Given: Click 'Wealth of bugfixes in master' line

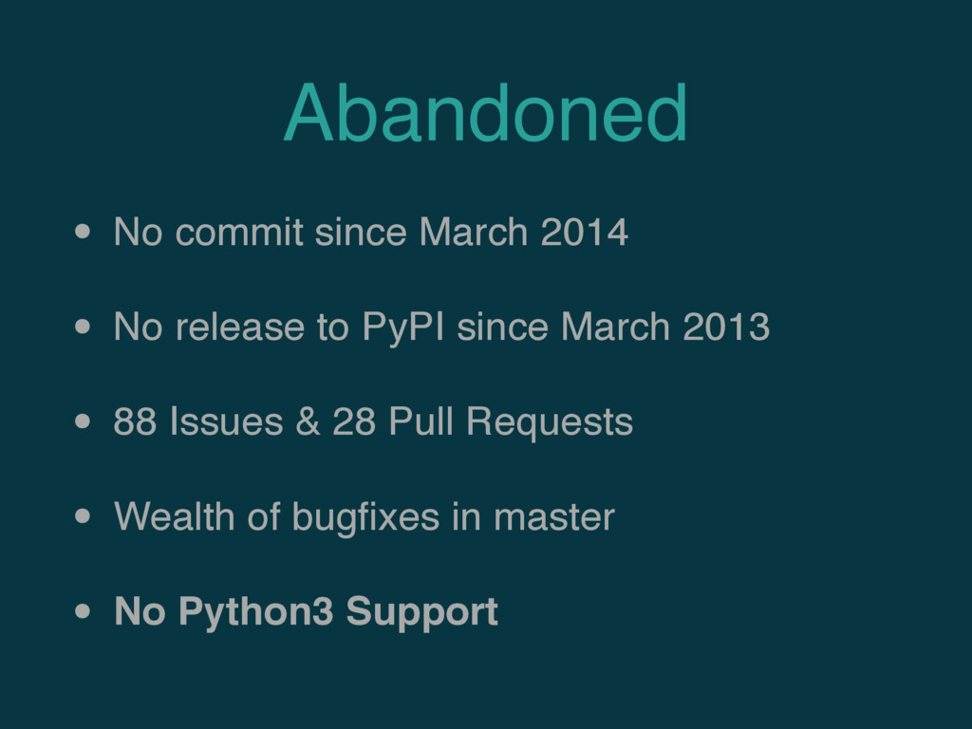Looking at the screenshot, I should (x=364, y=516).
